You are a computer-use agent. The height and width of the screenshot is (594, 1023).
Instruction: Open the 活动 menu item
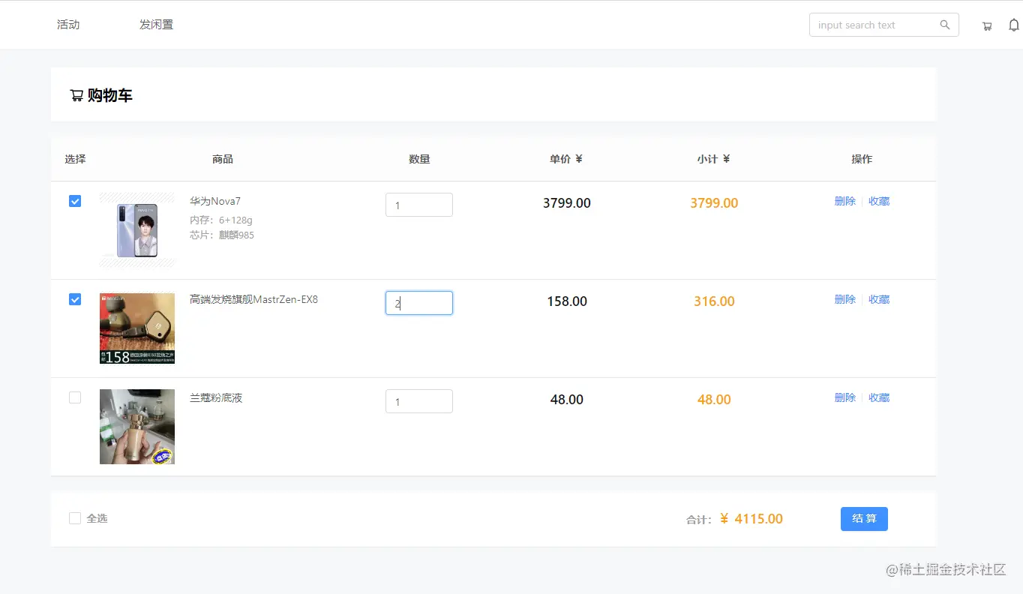pyautogui.click(x=68, y=25)
